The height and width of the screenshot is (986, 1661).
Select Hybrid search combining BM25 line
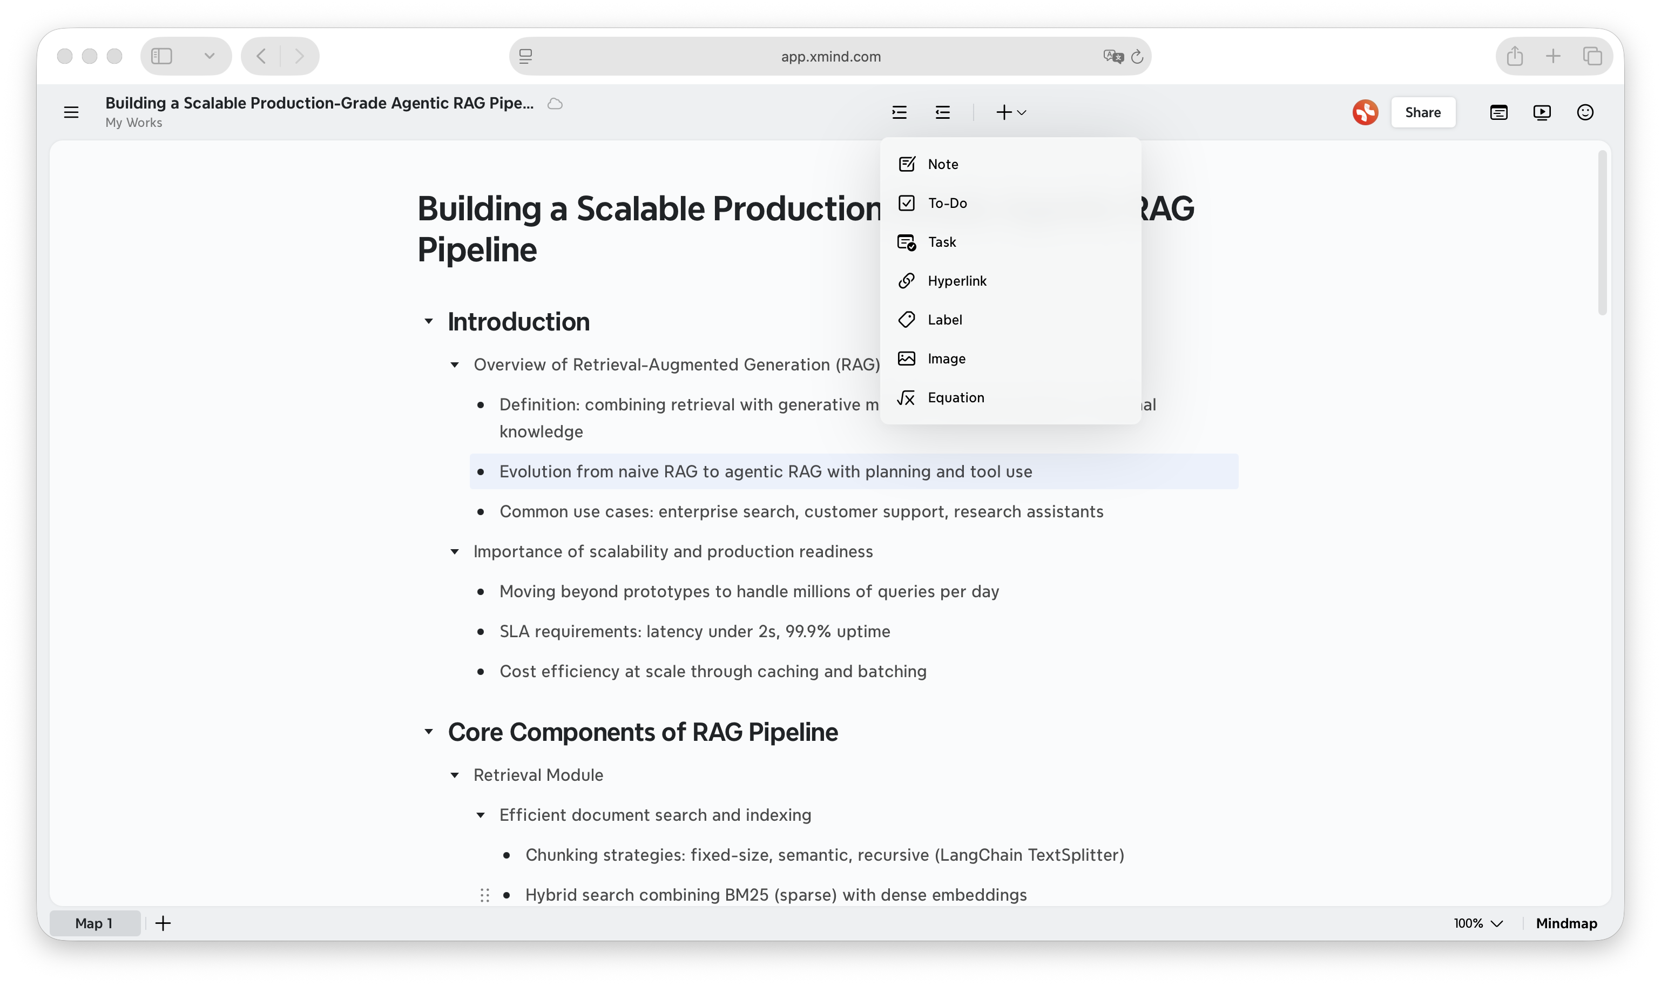pyautogui.click(x=776, y=895)
